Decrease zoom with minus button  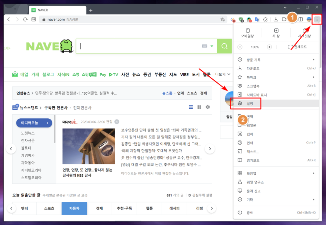pos(240,47)
